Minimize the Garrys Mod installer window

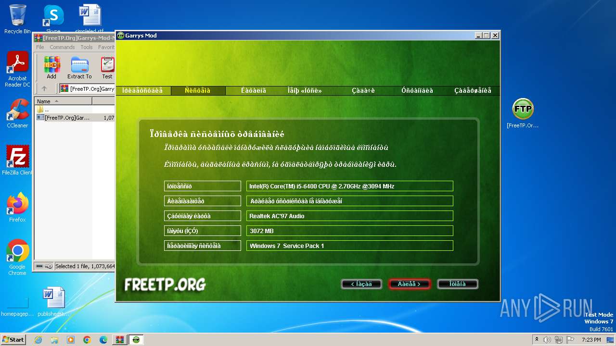[x=478, y=36]
